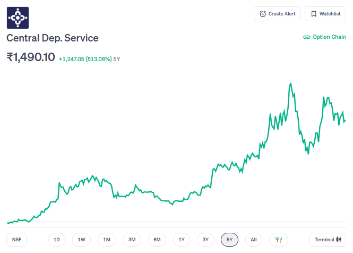Open the NSE exchange selector
This screenshot has width=353, height=253.
pos(17,240)
